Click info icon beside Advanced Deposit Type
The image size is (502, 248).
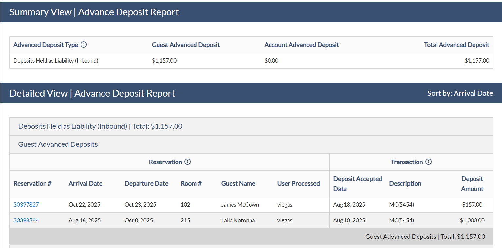click(84, 45)
